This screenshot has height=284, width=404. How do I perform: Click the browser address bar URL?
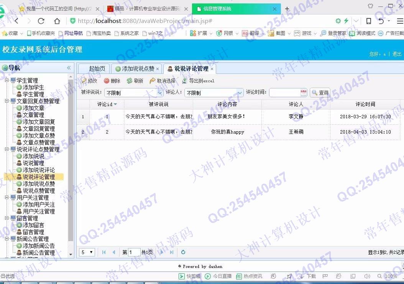pos(145,21)
